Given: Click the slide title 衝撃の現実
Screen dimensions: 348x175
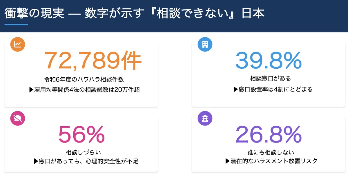Looking at the screenshot, I should [x=34, y=14].
